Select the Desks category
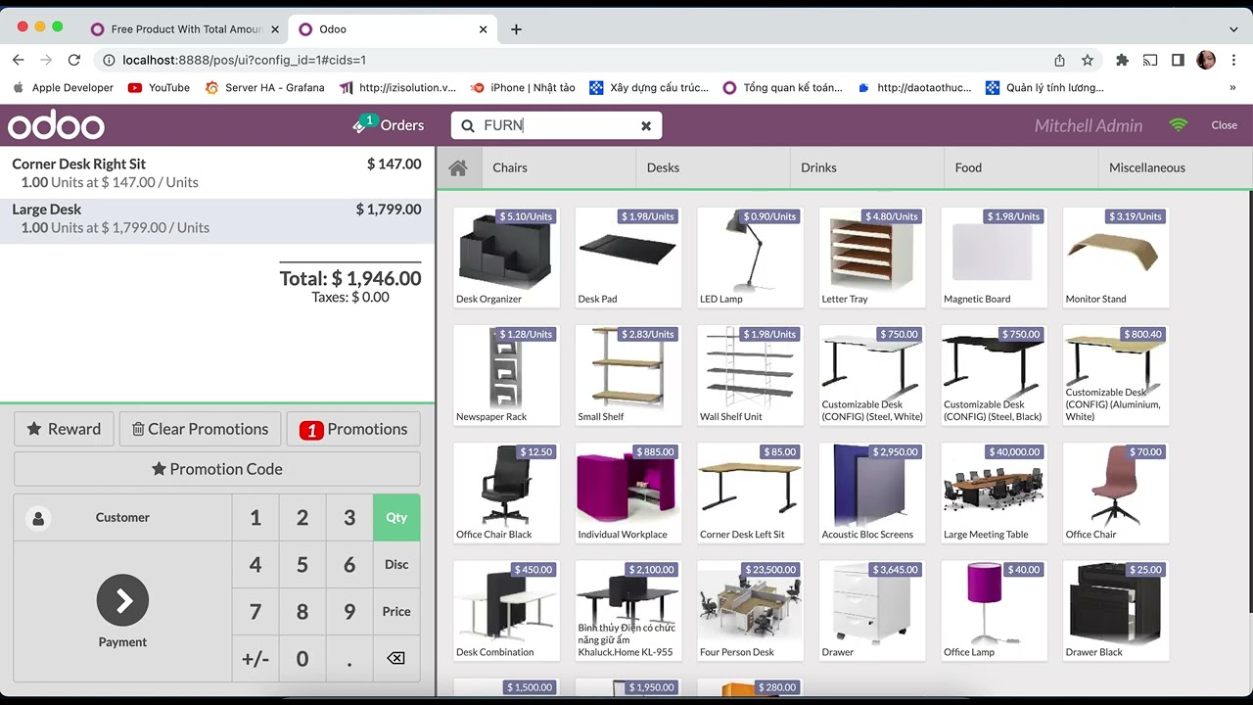Image resolution: width=1253 pixels, height=705 pixels. (x=713, y=167)
